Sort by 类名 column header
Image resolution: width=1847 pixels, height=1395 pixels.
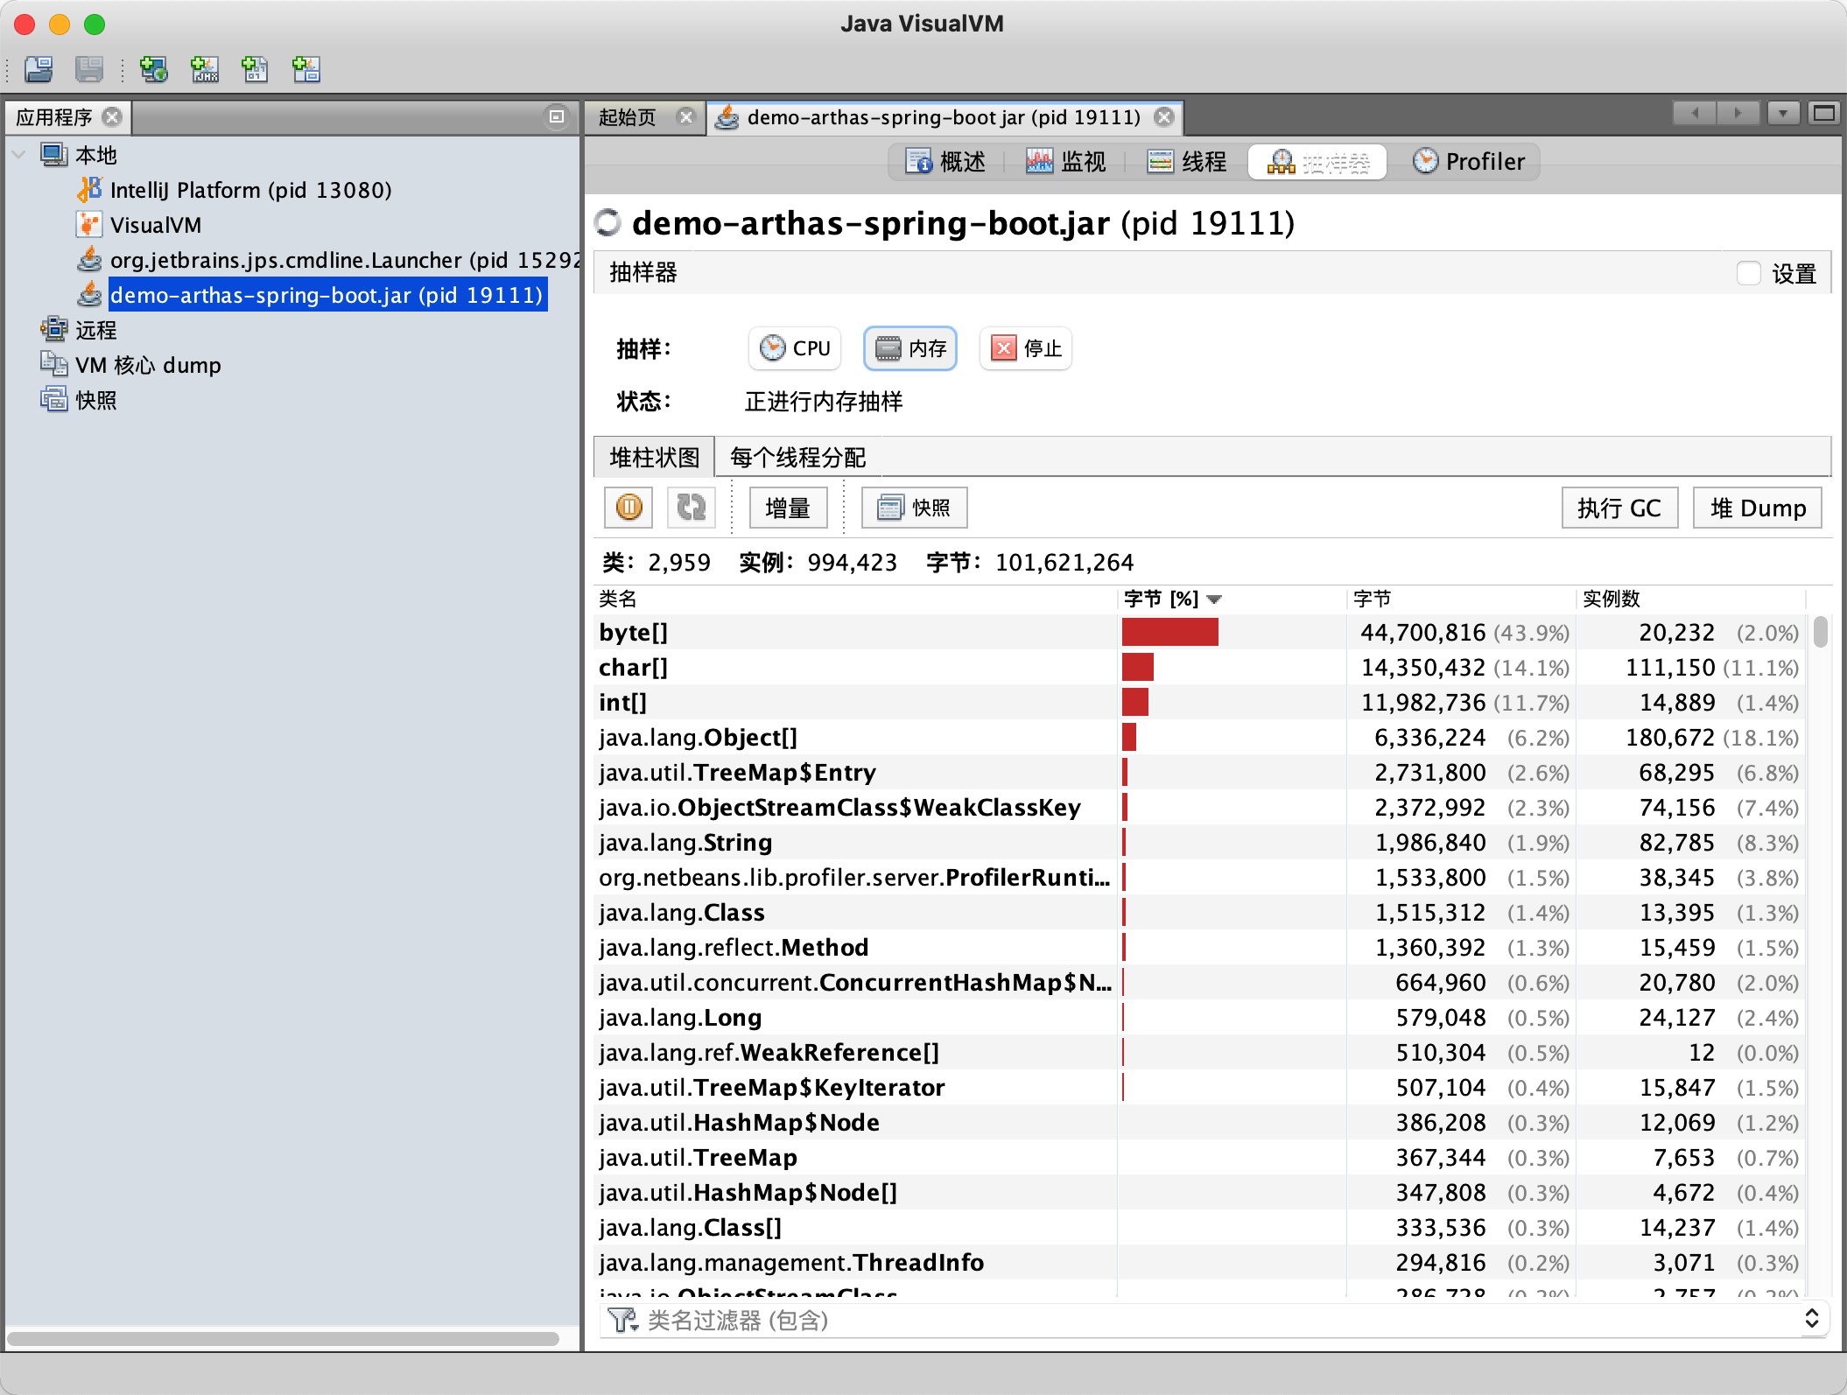coord(856,599)
